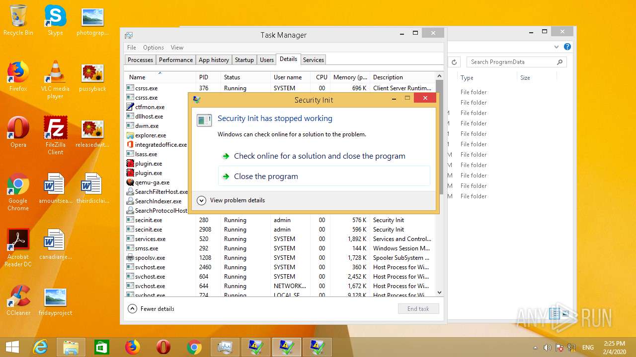
Task: Select the spoolsv.exe process row
Action: 280,258
